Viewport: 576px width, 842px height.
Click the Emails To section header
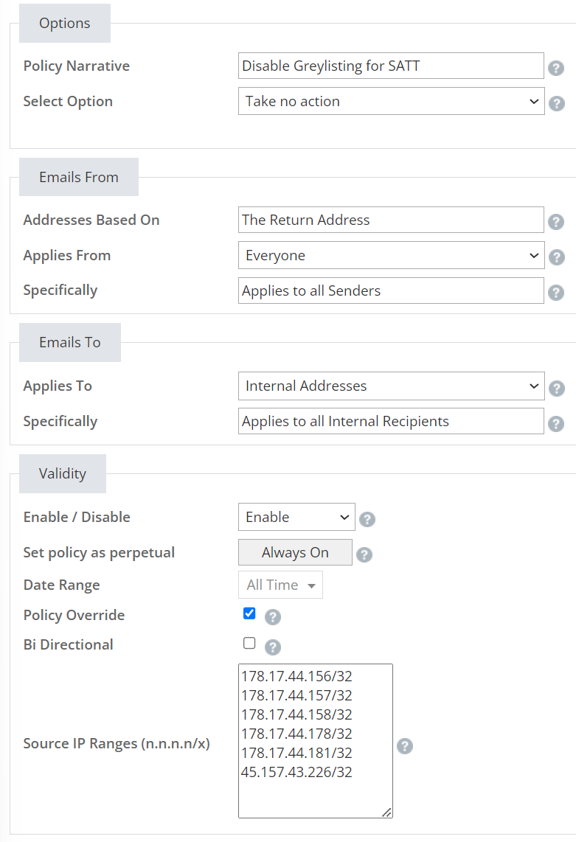coord(69,342)
